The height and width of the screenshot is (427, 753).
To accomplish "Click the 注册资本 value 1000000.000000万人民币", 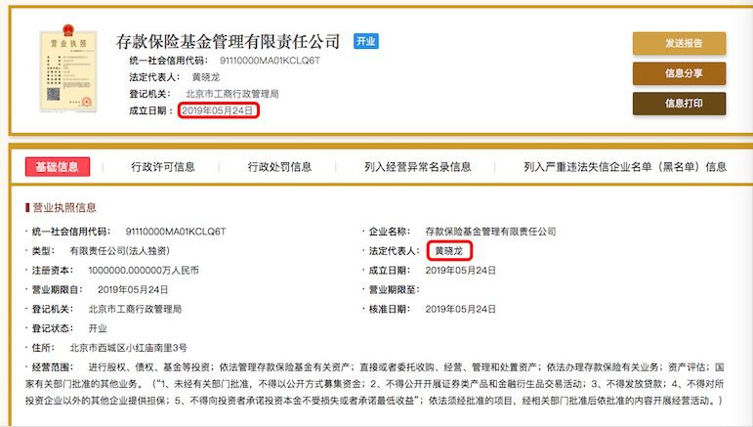I will tap(144, 271).
